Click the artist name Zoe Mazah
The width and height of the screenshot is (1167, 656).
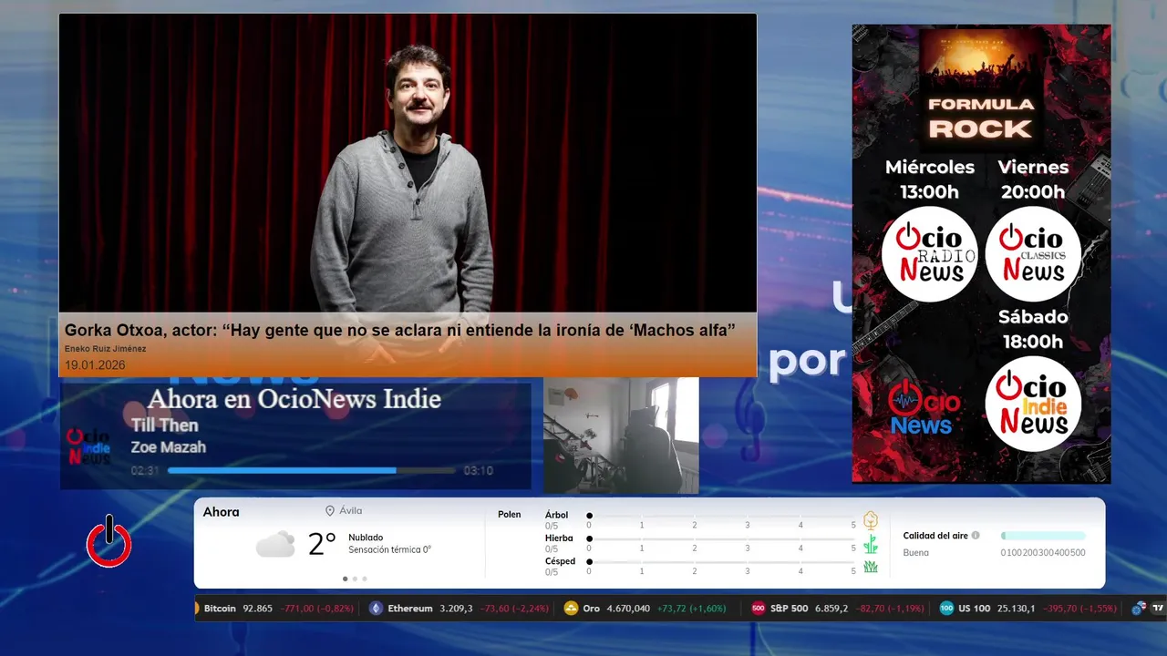coord(169,447)
